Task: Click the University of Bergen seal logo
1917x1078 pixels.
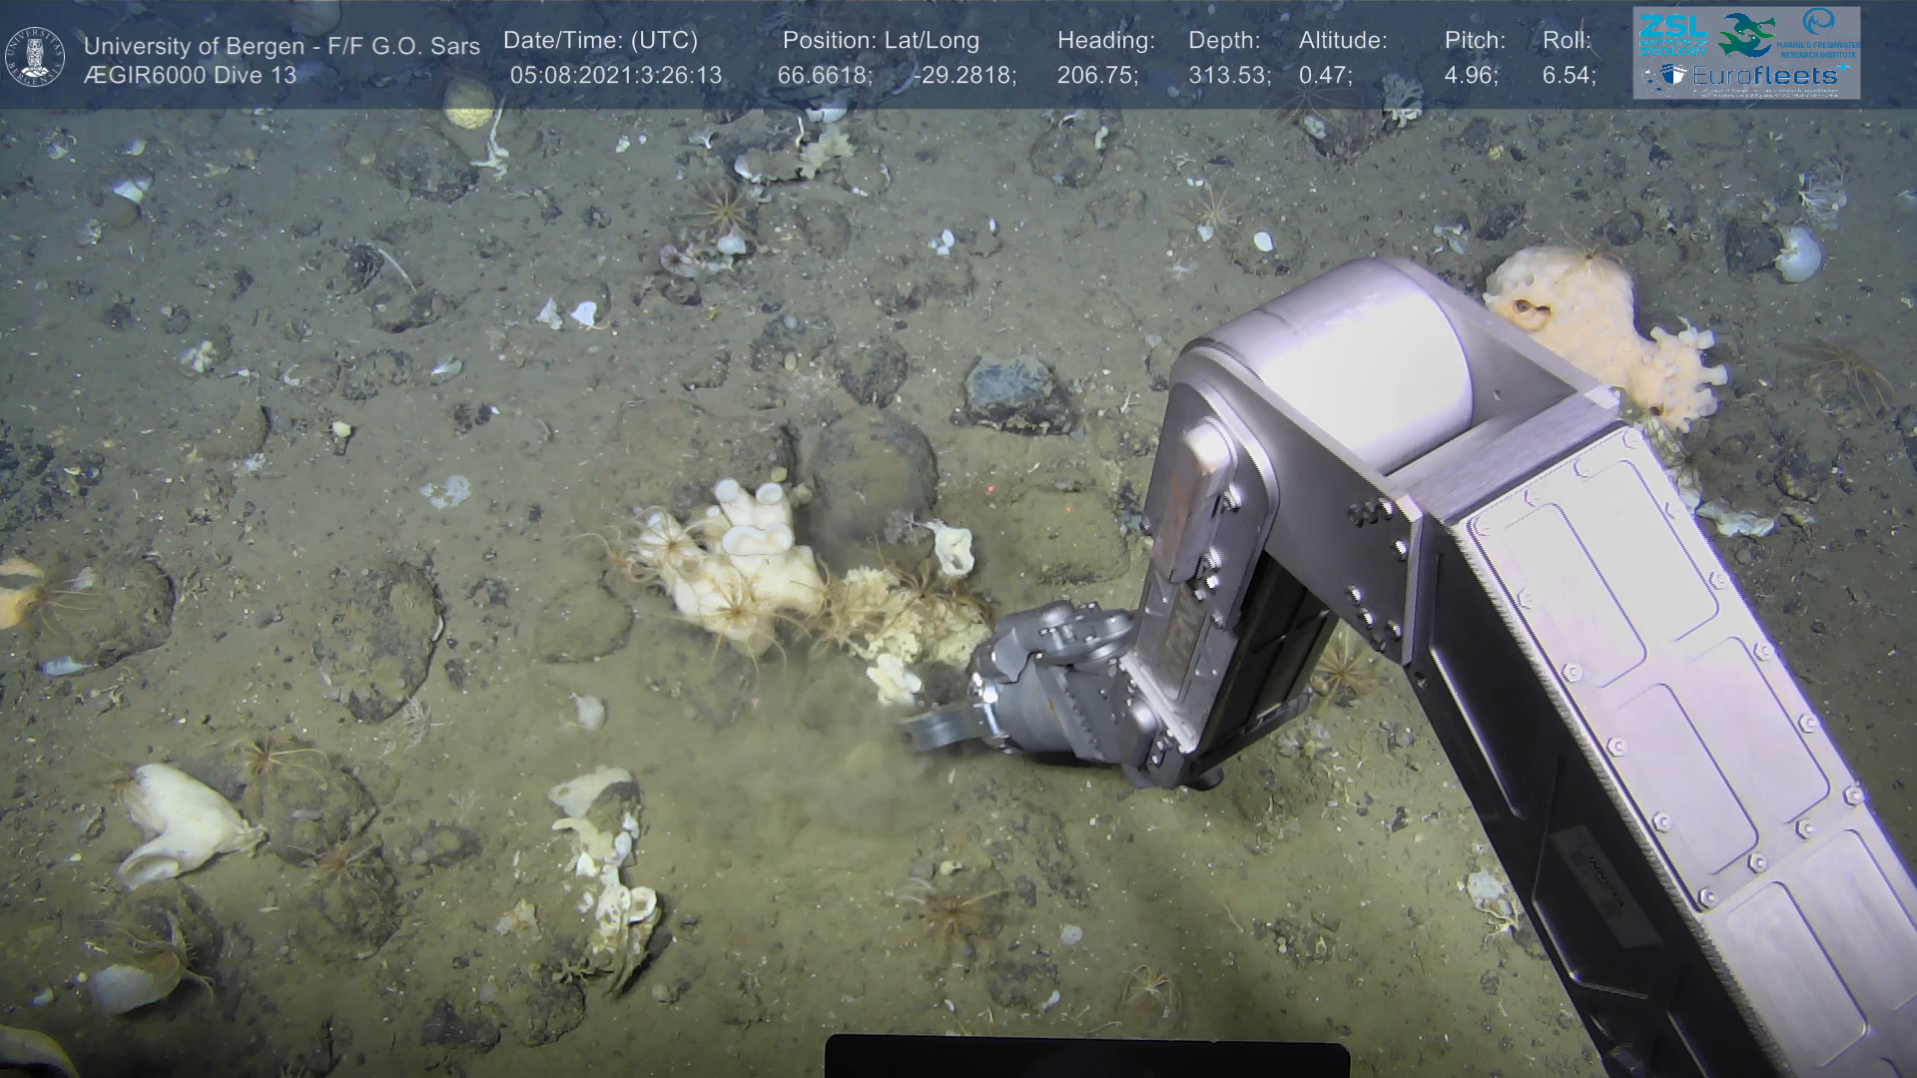Action: tap(36, 56)
